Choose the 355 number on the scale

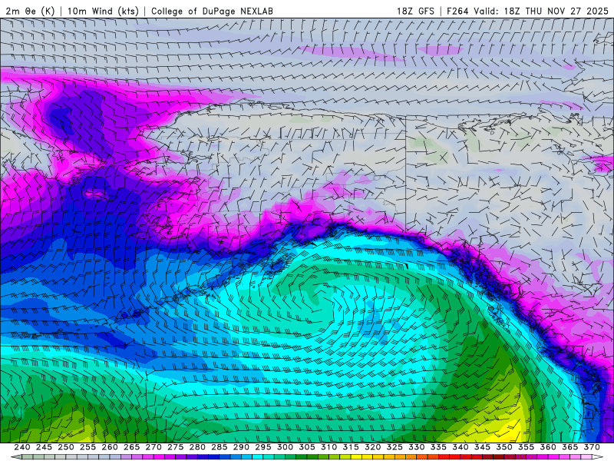point(527,447)
